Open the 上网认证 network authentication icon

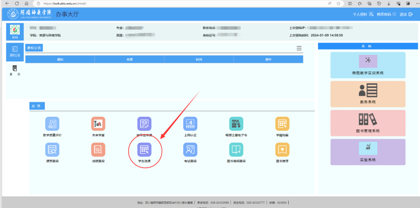190,124
